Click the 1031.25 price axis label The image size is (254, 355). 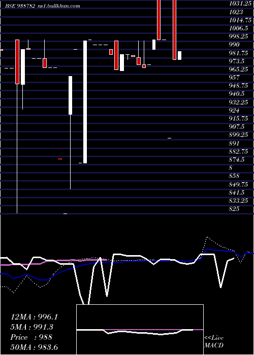(240, 4)
